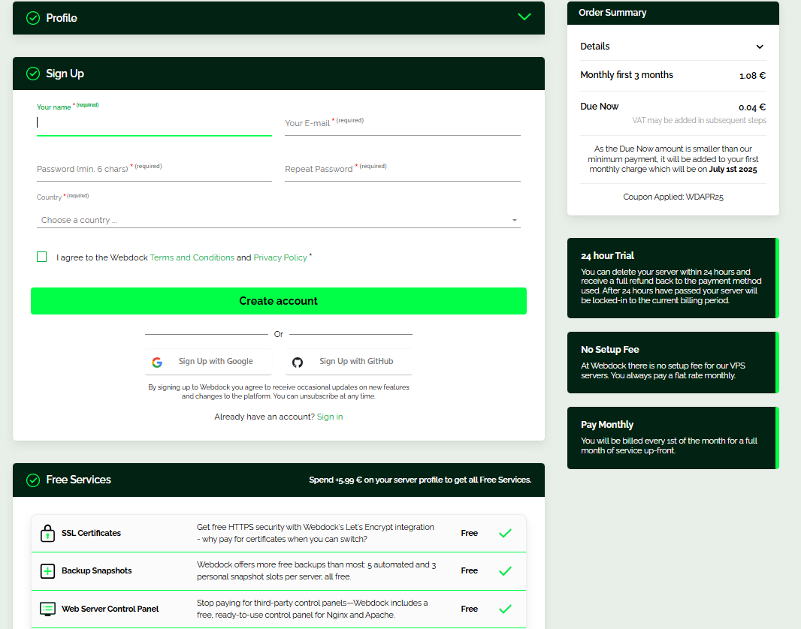Click the Sign Up section check circle icon

[33, 74]
